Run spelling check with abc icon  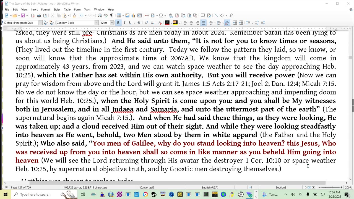click(x=105, y=15)
